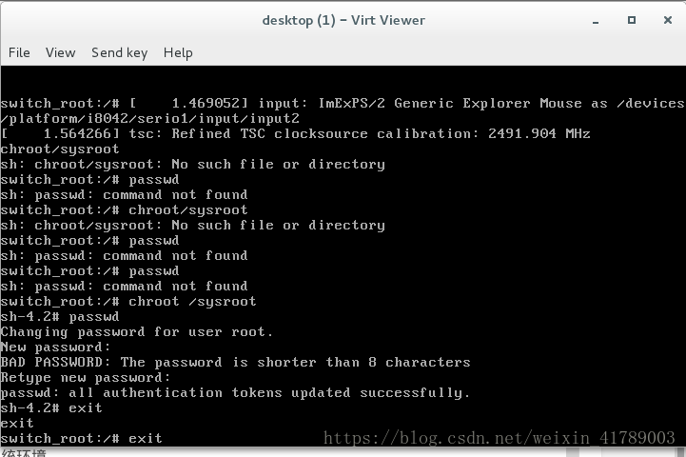Click the last 'switch_root:/# exit' line
This screenshot has height=457, width=686.
point(82,438)
